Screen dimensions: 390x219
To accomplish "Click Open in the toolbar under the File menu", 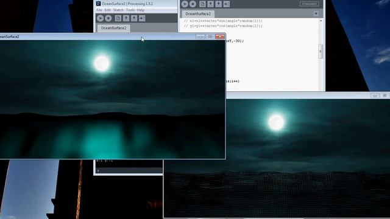I will point(126,18).
